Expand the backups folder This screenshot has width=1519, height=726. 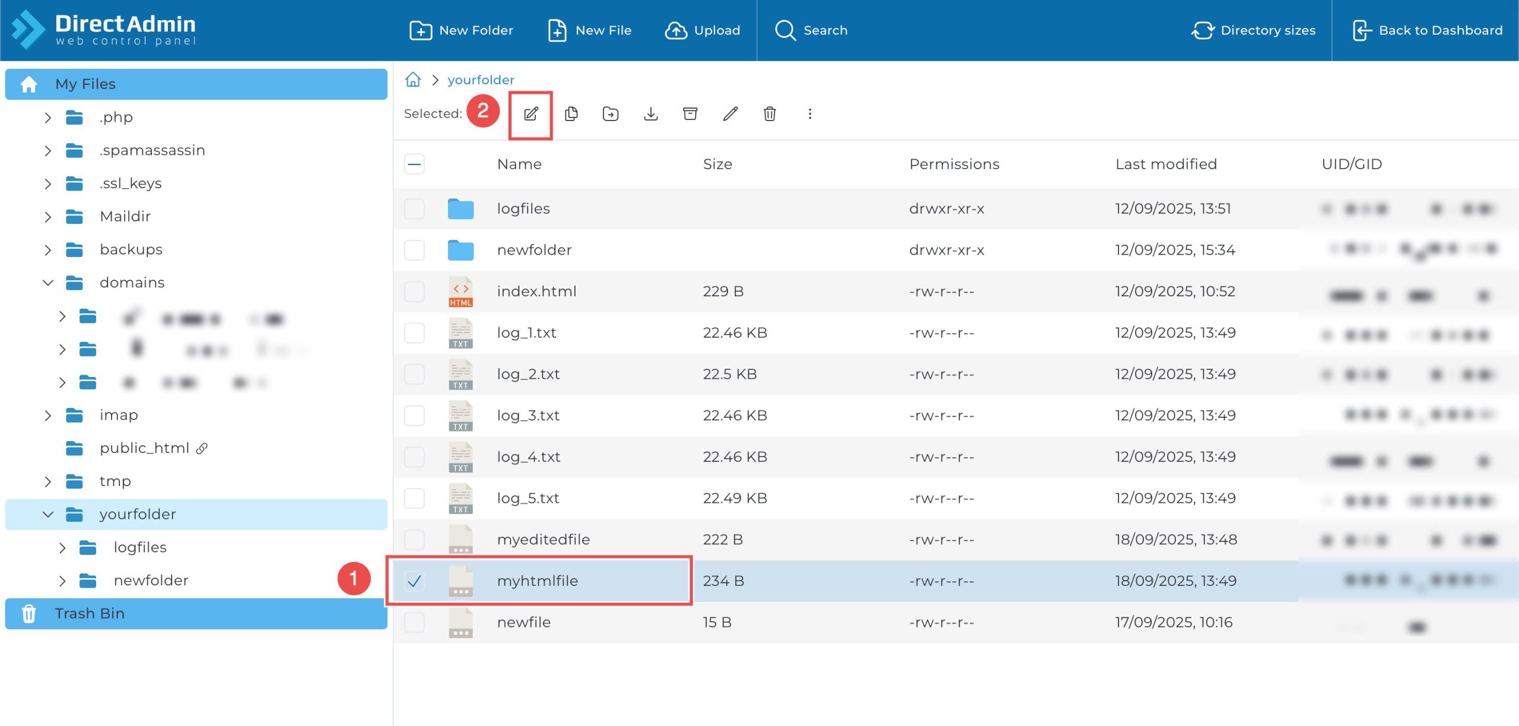[48, 250]
